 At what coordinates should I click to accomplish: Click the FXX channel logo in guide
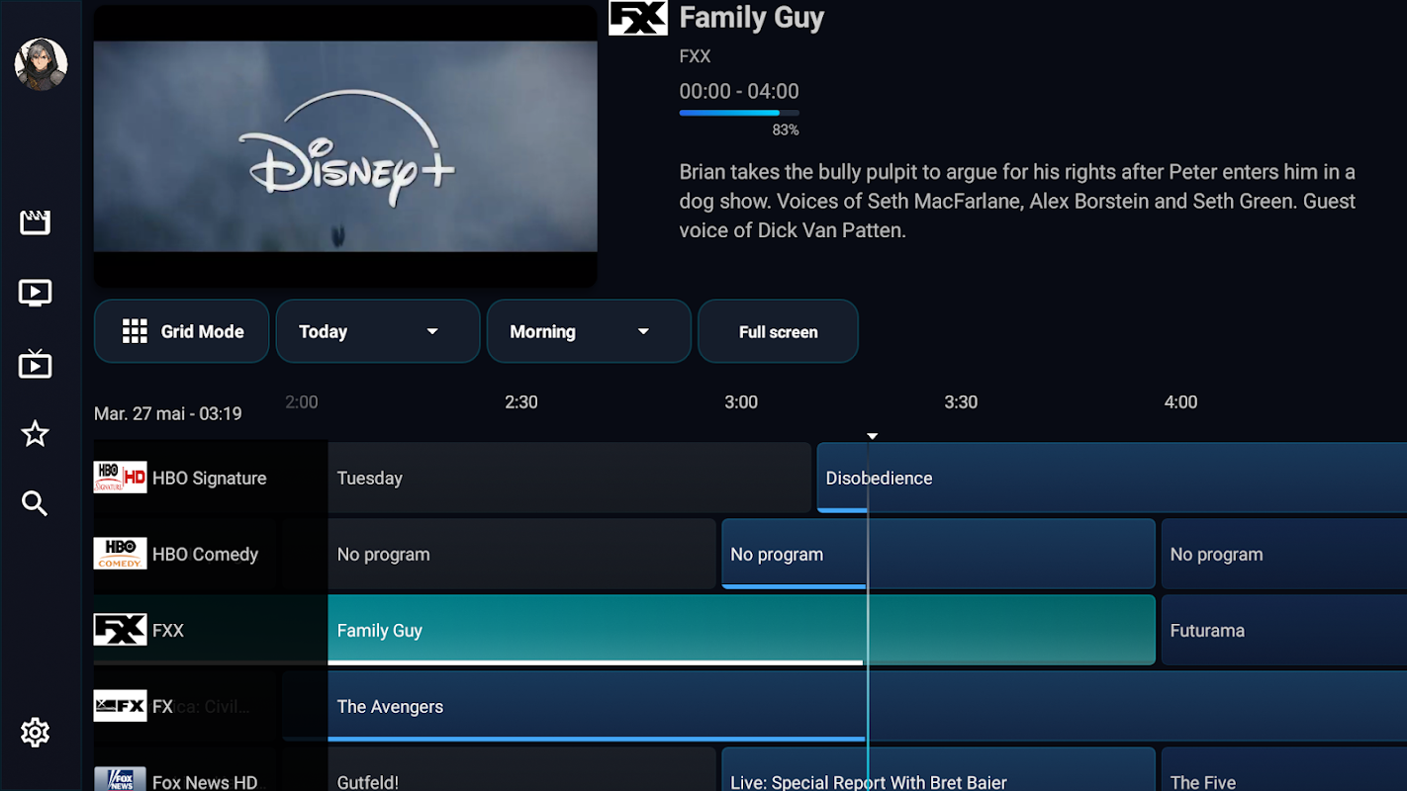(121, 630)
